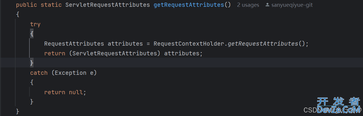The height and width of the screenshot is (116, 363).
Task: Click the highlighted opening brace below try
Action: tap(32, 34)
